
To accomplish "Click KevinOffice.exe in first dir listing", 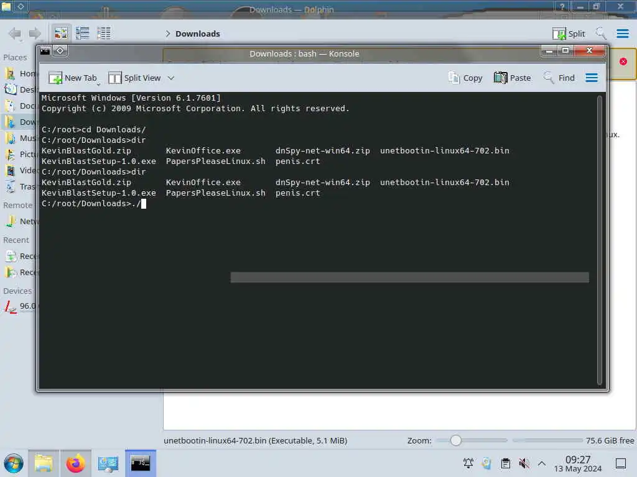I will pyautogui.click(x=203, y=150).
